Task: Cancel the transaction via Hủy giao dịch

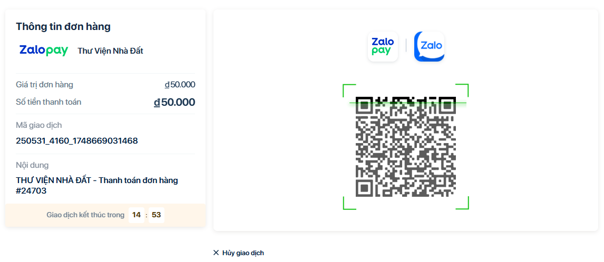Action: click(243, 253)
